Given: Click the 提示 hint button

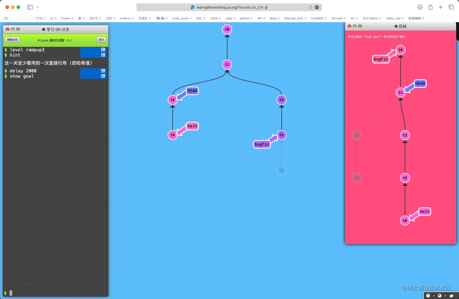Looking at the screenshot, I should tap(101, 40).
